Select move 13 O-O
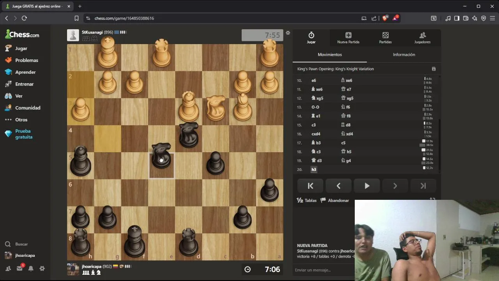The image size is (499, 281). pos(315,107)
